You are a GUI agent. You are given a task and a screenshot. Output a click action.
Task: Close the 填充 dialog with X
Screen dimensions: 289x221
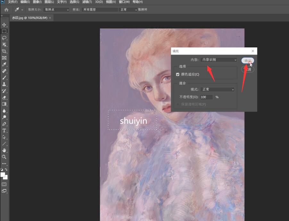tap(253, 51)
